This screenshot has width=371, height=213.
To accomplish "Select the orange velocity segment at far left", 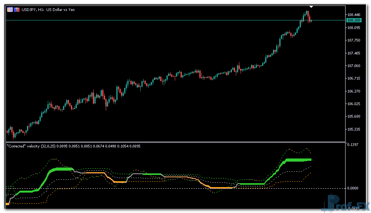I will click(7, 204).
